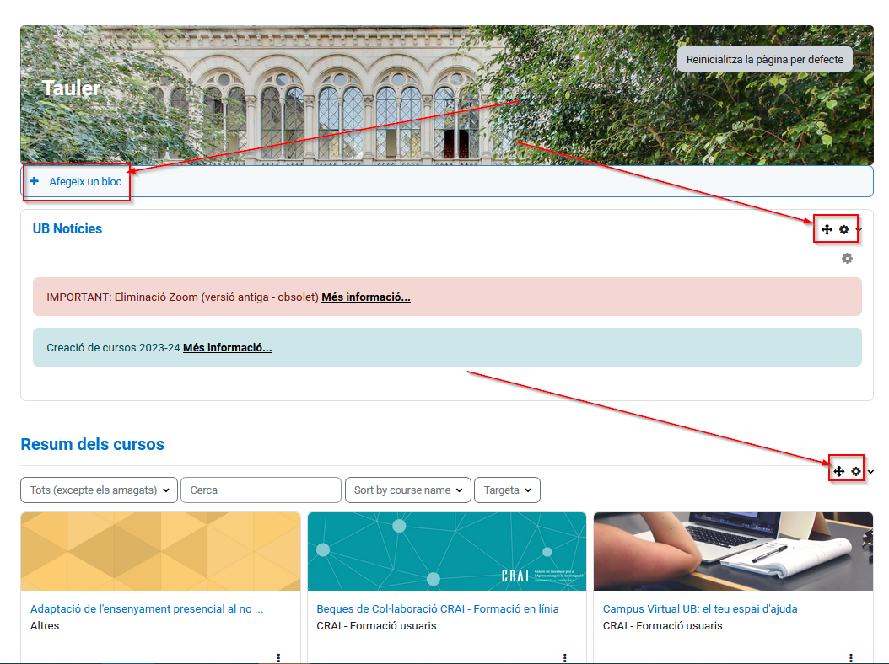Open the UB Notícies block gear settings
The image size is (889, 664).
[843, 229]
